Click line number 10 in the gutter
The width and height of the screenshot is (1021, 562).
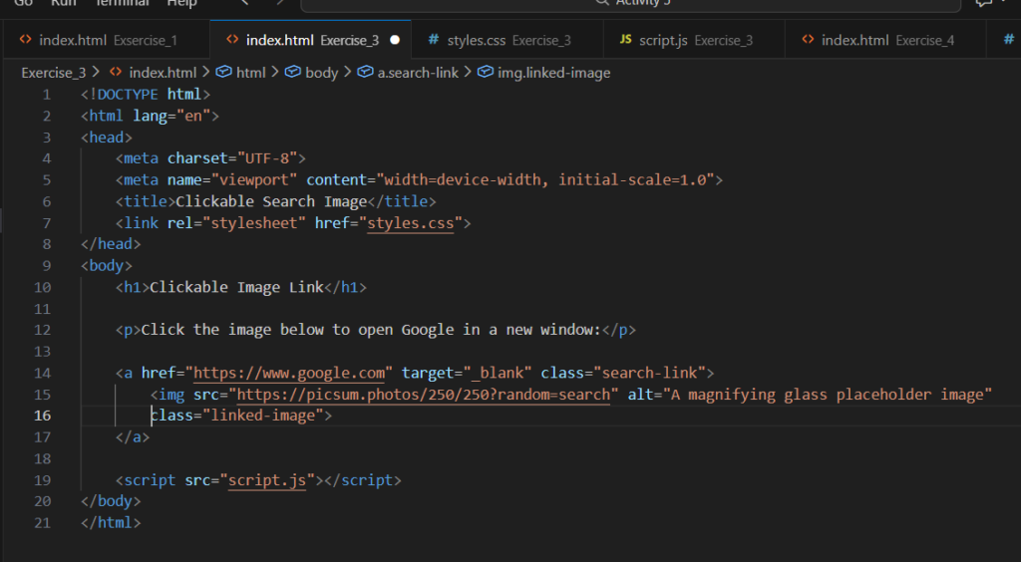coord(41,288)
